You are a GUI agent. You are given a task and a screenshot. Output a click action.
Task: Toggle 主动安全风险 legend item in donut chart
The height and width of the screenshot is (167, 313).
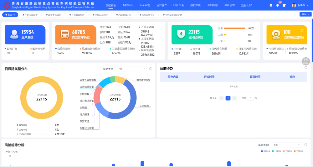pyautogui.click(x=24, y=134)
